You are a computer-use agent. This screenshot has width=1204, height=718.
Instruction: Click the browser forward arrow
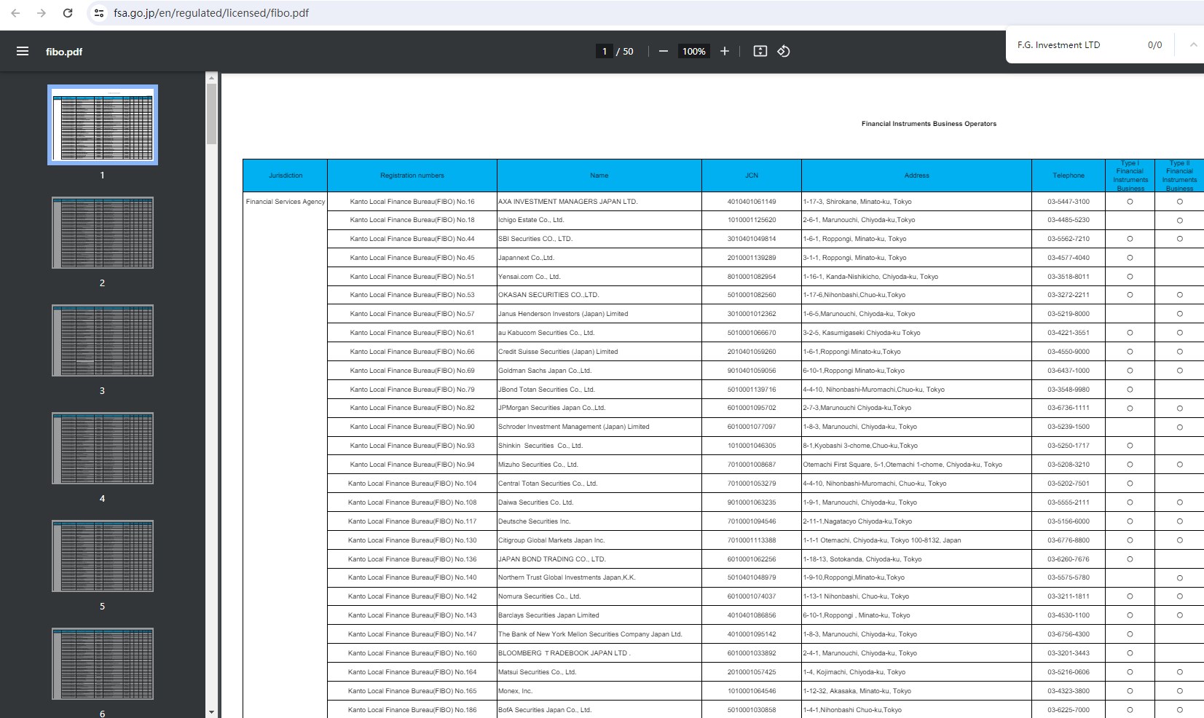tap(42, 13)
